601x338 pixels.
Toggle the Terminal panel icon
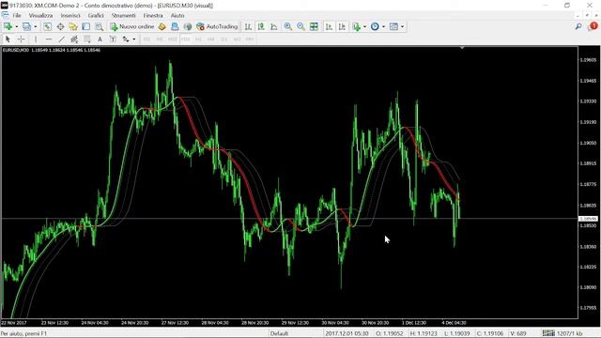(x=85, y=26)
